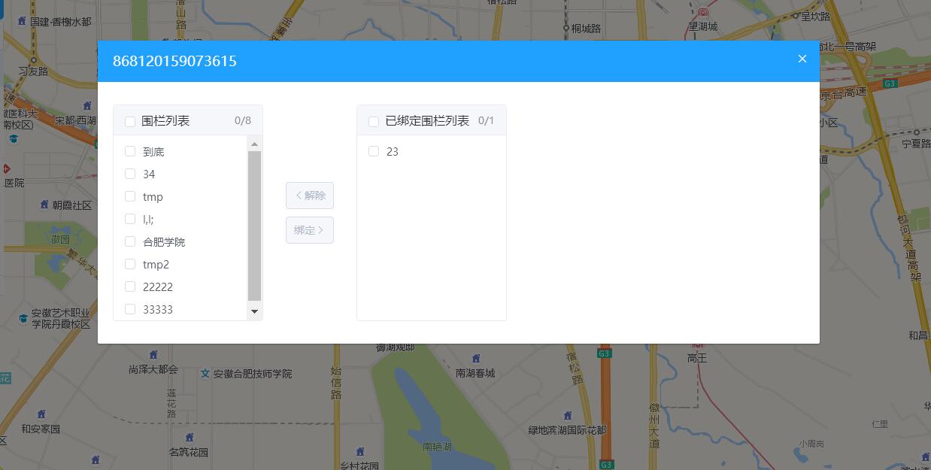Click the 南湖春城 residence map icon
Viewport: 931px width, 470px height.
click(x=476, y=359)
